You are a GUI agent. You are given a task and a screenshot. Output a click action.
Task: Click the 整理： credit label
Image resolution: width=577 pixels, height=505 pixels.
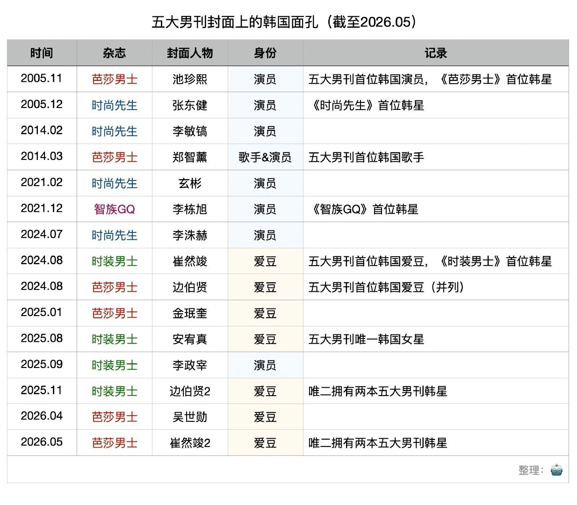coord(531,470)
